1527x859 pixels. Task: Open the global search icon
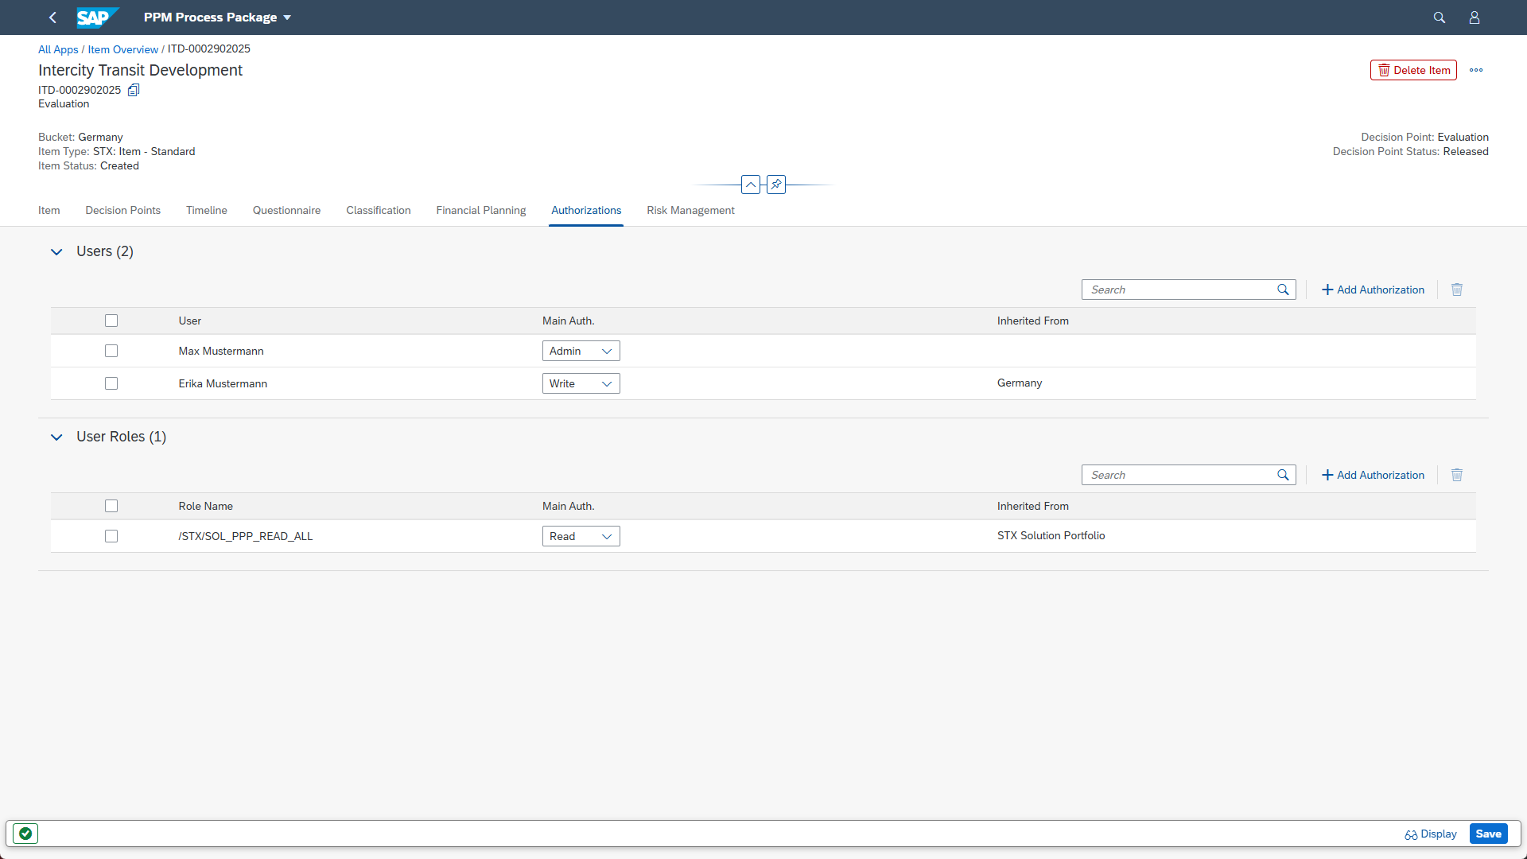1439,17
